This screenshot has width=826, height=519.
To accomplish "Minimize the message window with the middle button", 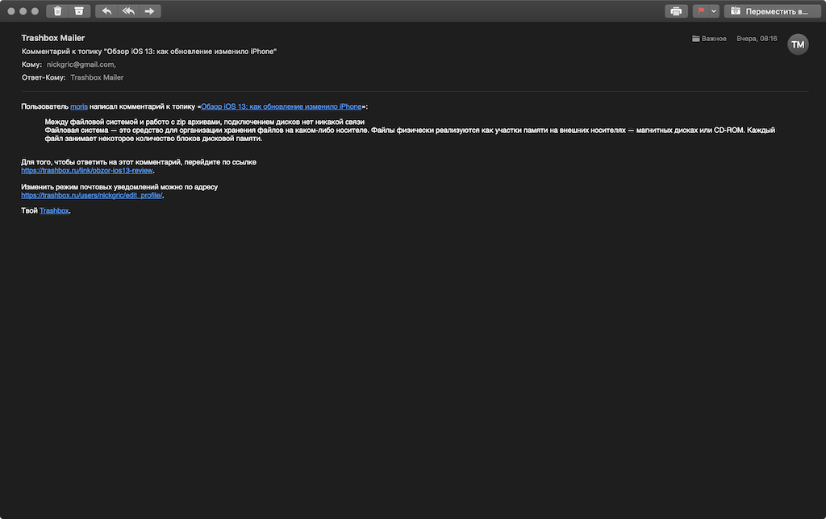I will [x=23, y=11].
